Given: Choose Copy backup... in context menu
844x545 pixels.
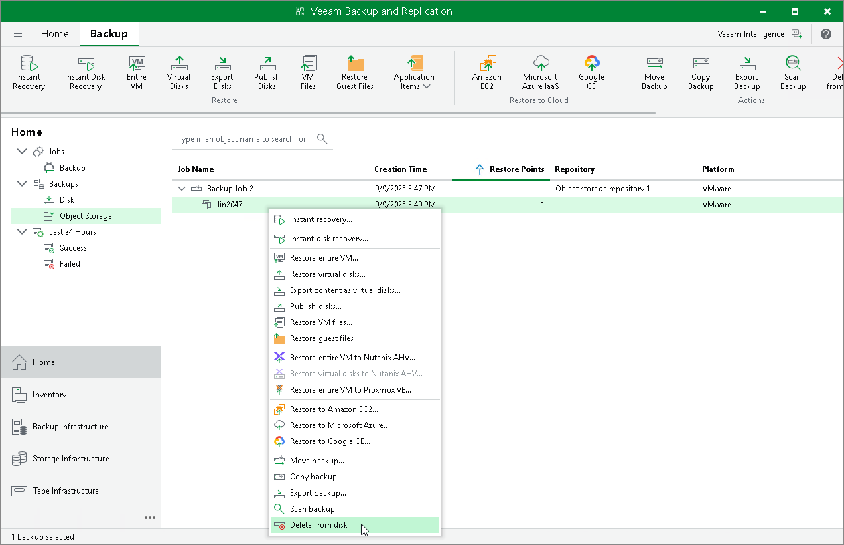Looking at the screenshot, I should (355, 477).
